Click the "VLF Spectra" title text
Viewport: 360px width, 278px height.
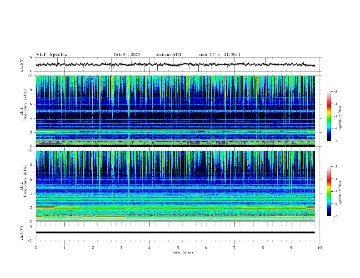coord(51,55)
